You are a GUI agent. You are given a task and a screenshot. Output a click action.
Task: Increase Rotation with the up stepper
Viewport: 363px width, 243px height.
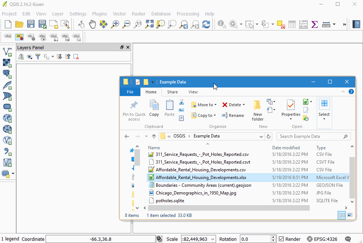[273, 237]
